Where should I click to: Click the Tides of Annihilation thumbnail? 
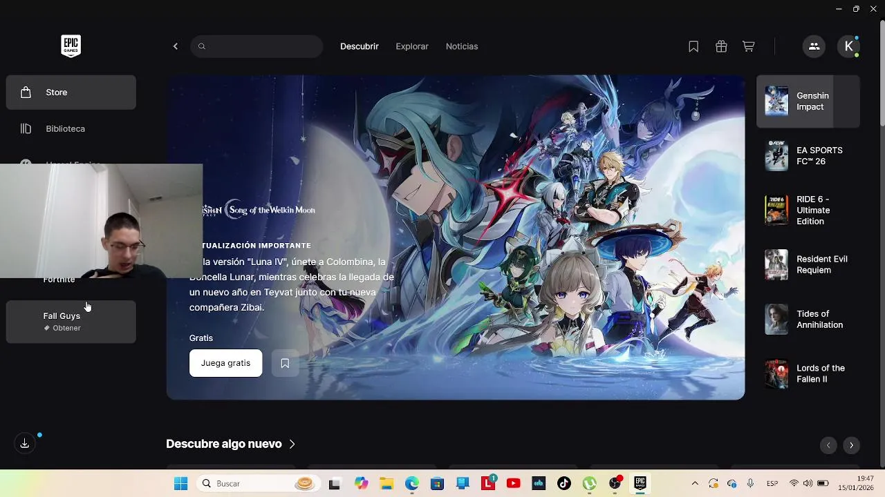[776, 319]
